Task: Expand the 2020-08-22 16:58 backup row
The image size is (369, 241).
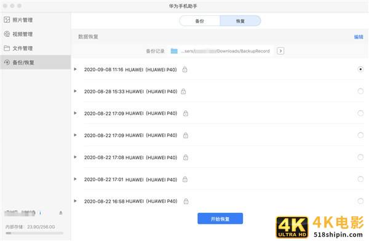Action: point(75,201)
